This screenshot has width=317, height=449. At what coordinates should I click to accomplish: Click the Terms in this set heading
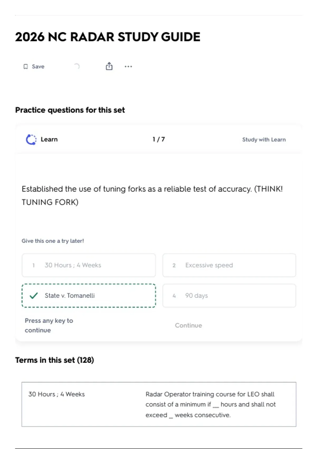[54, 360]
